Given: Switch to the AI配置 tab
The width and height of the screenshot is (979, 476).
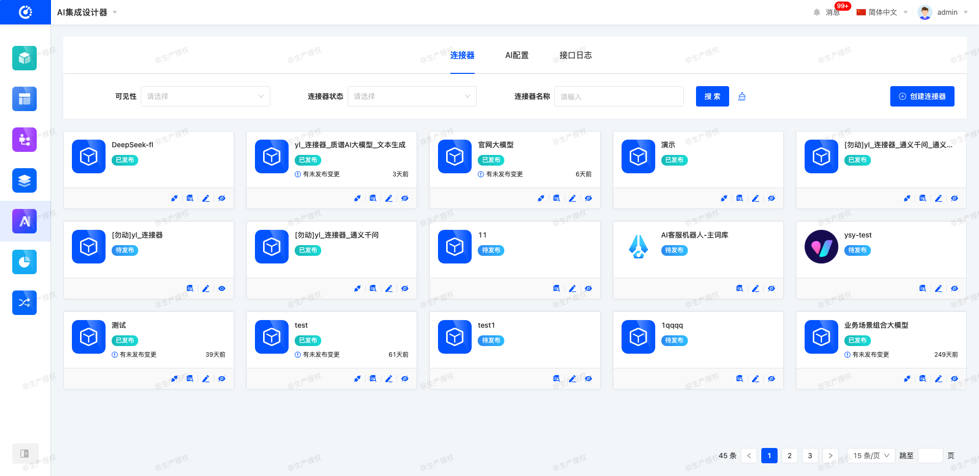Looking at the screenshot, I should point(517,55).
